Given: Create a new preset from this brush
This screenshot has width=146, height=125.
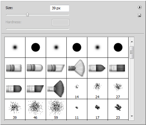Looking at the screenshot, I should (x=139, y=16).
